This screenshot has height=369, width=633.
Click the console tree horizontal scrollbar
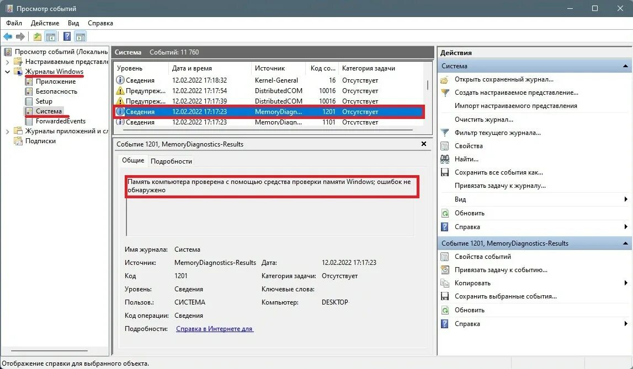[49, 351]
